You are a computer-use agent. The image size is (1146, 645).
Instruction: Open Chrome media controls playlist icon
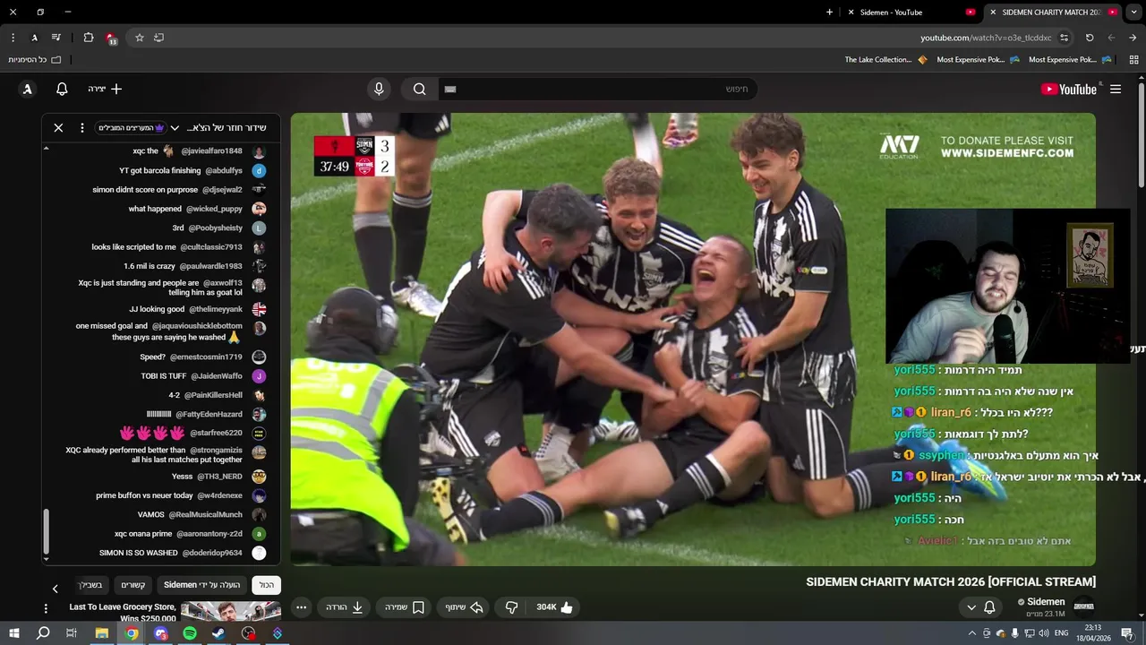pos(56,38)
